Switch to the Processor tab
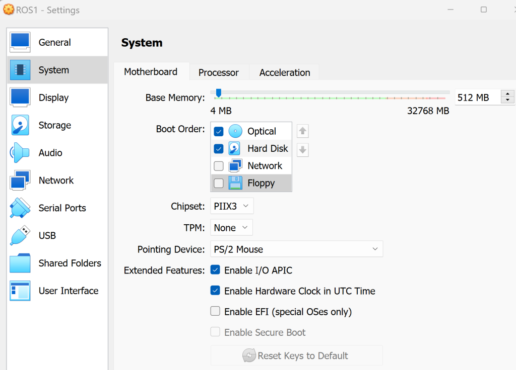Image resolution: width=516 pixels, height=370 pixels. pos(218,72)
